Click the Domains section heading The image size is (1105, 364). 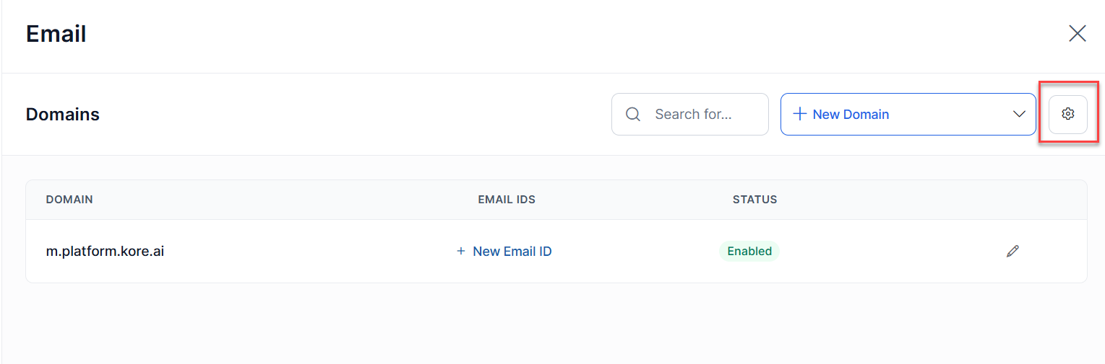point(63,114)
